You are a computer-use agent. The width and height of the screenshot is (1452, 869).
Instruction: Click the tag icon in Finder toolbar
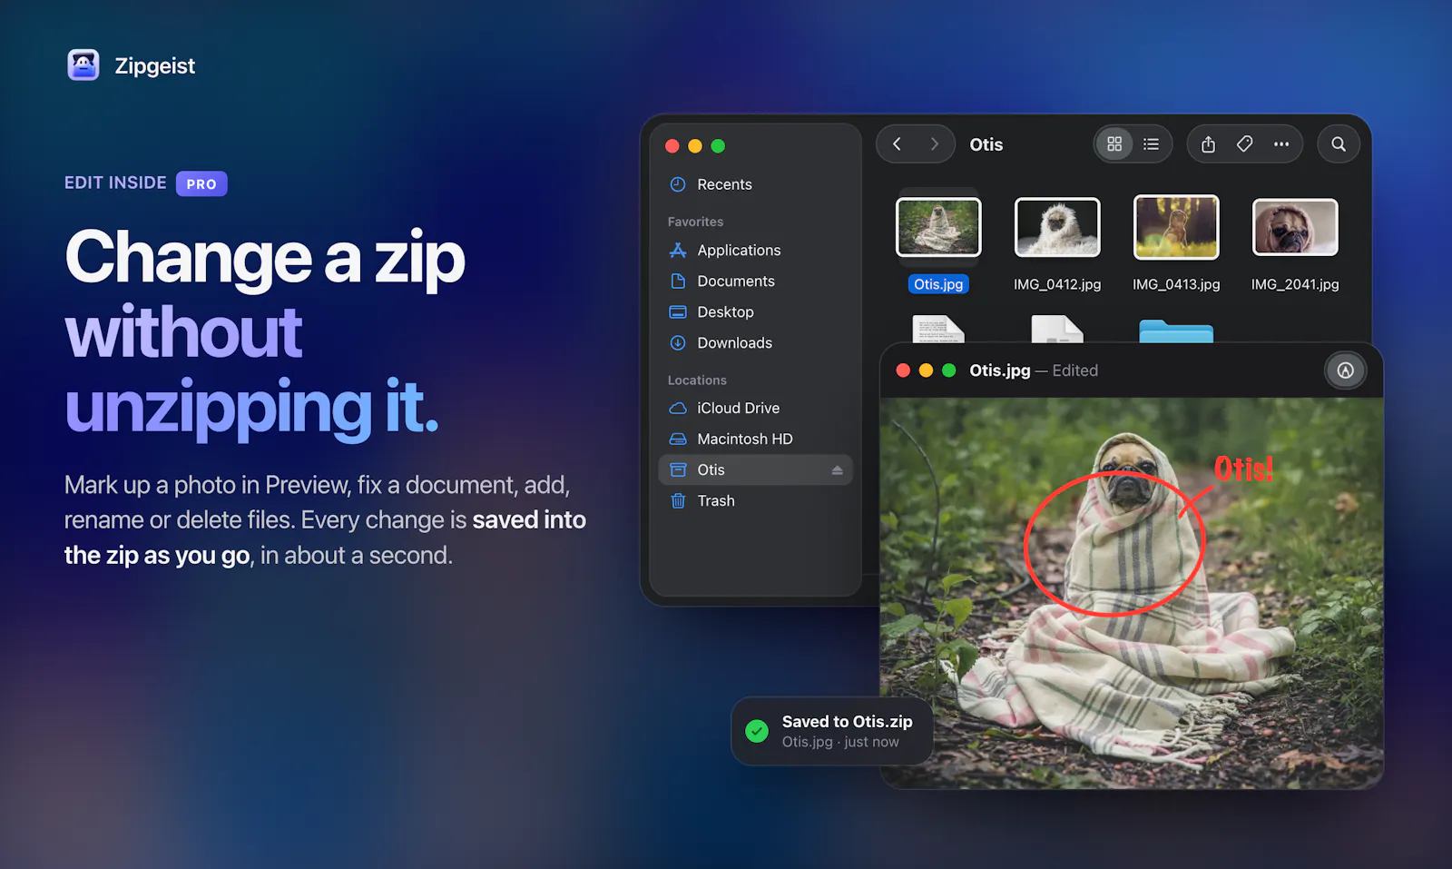[x=1244, y=144]
